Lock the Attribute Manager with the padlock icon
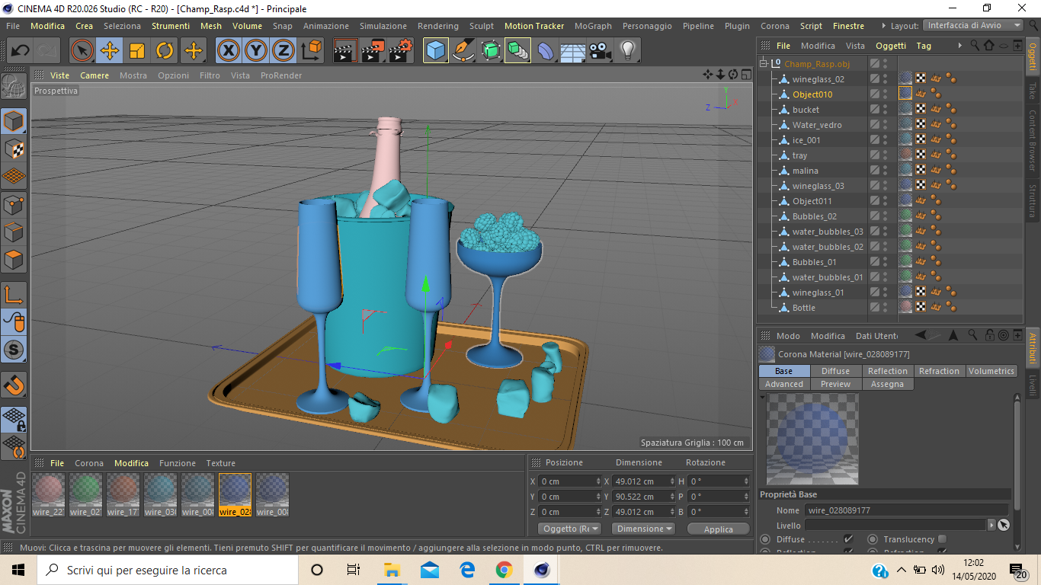The height and width of the screenshot is (585, 1041). (988, 335)
